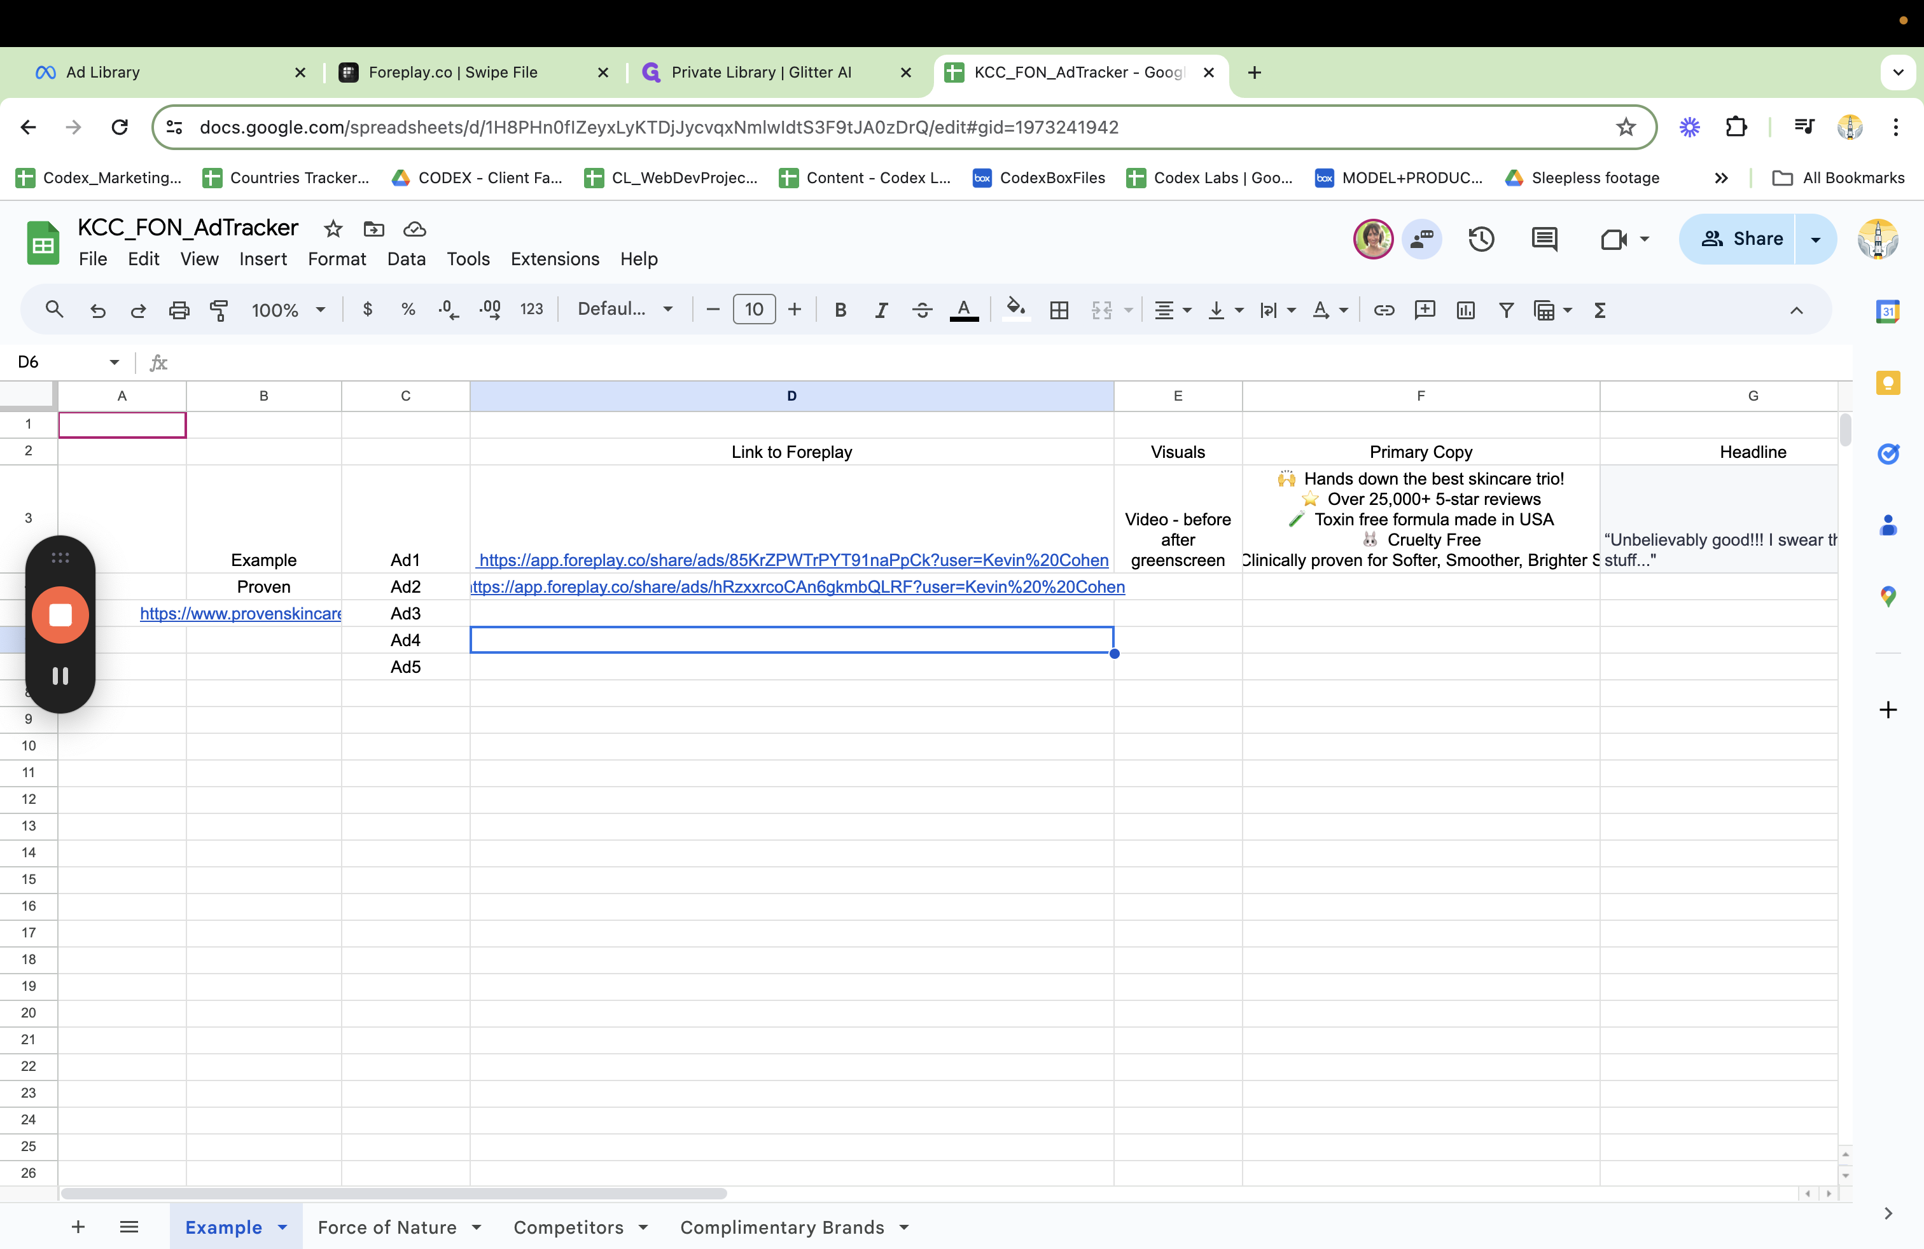
Task: Switch to the Competitors sheet tab
Action: point(568,1227)
